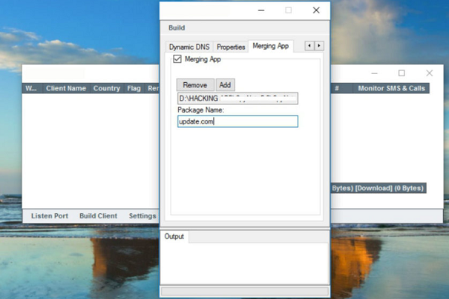Viewport: 449px width, 299px height.
Task: Uncheck the Merging App checkbox
Action: pyautogui.click(x=177, y=59)
